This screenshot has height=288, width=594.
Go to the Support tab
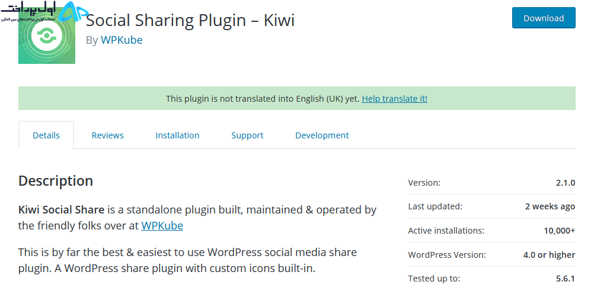tap(247, 135)
